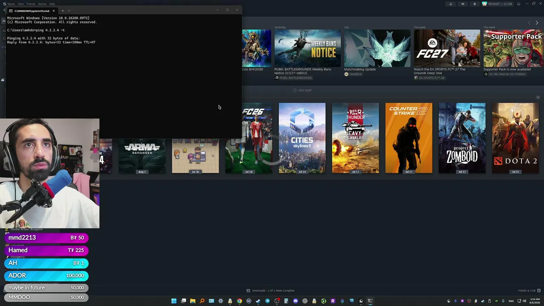Open the Steam friends activity icon

(451, 4)
